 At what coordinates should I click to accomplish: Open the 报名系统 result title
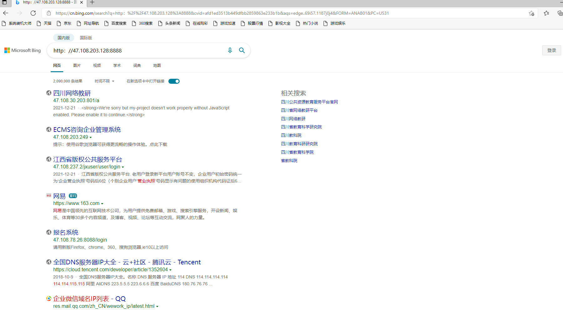[66, 232]
